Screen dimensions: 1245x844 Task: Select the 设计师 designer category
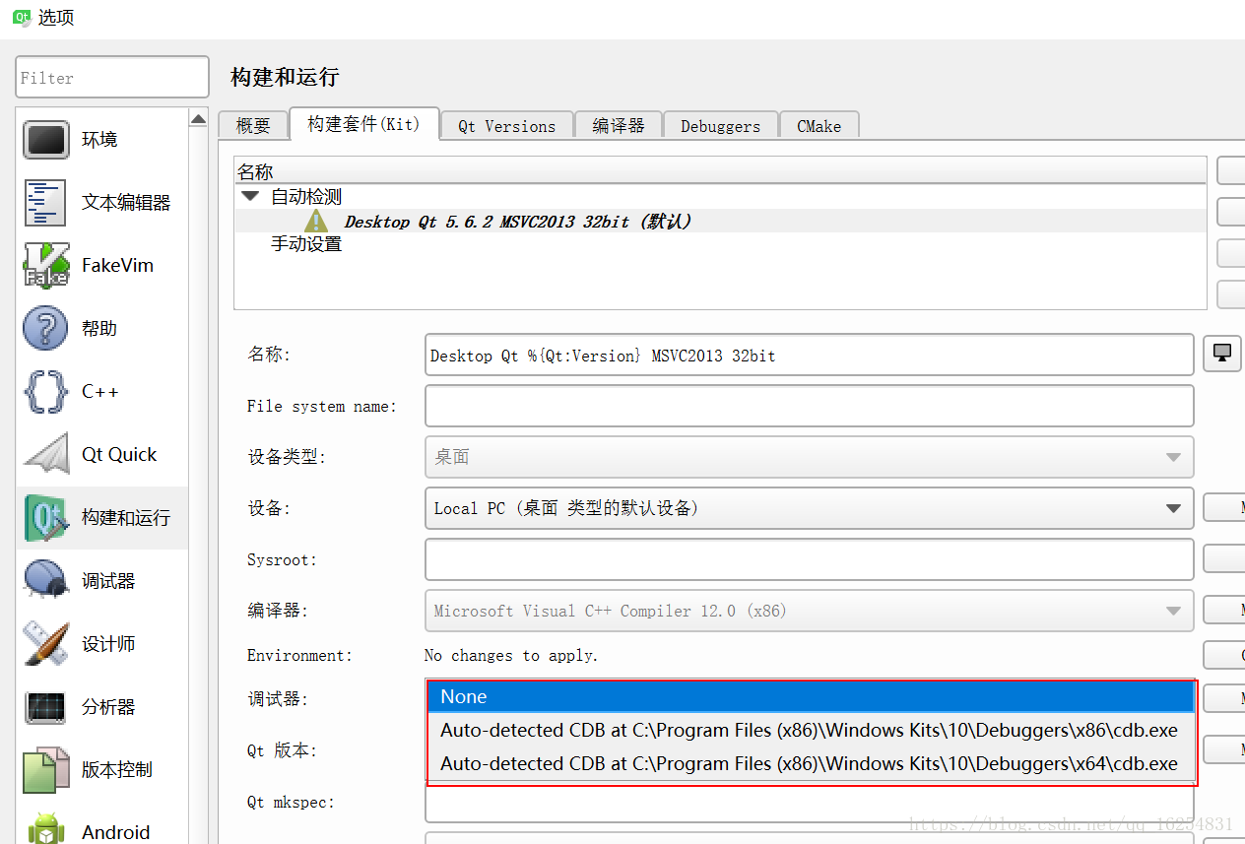coord(101,644)
